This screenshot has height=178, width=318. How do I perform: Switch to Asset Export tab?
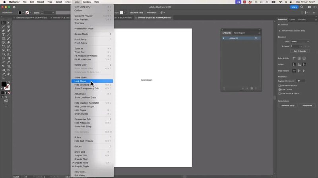(x=239, y=33)
